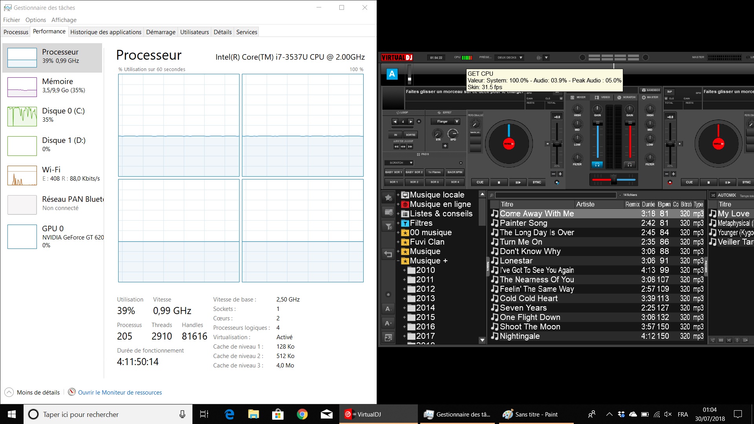
Task: Open File Explorer from the taskbar
Action: coord(253,414)
